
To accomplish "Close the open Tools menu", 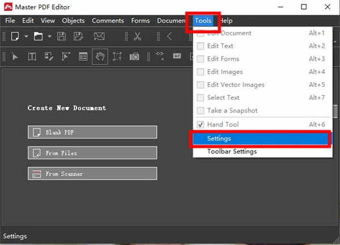I will pyautogui.click(x=203, y=20).
